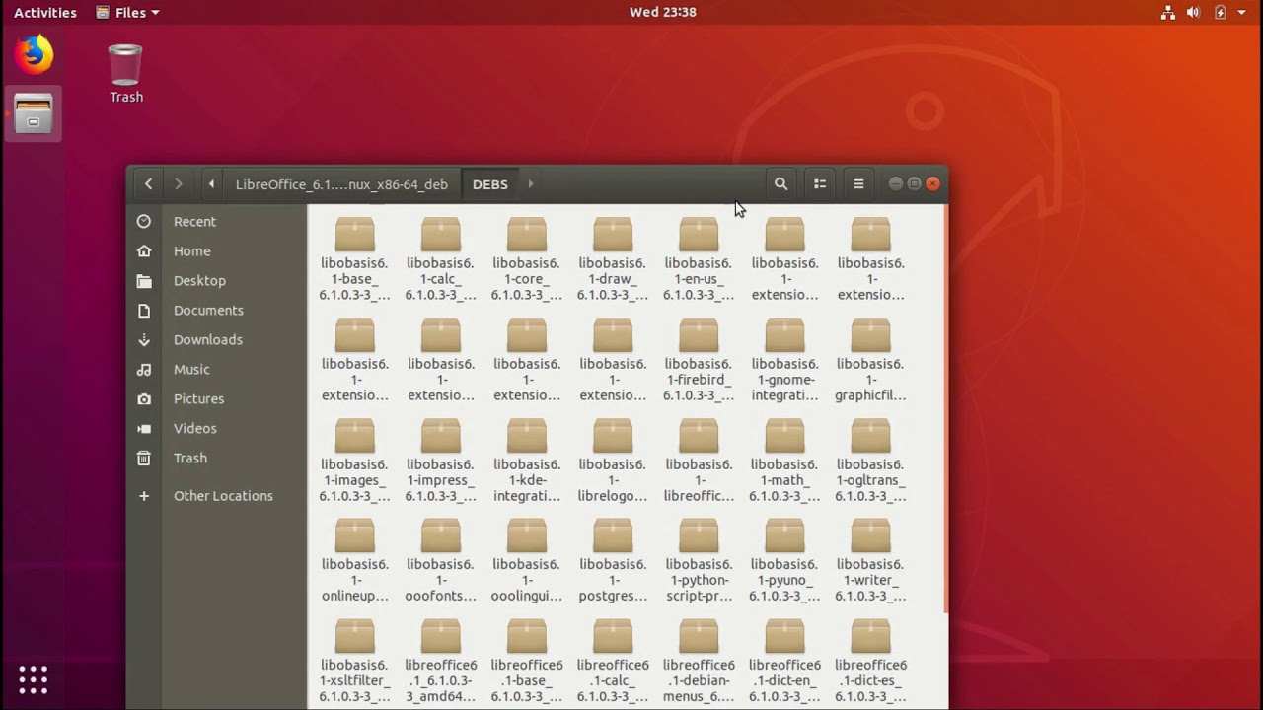
Task: Open the hamburger menu in Files header
Action: [x=858, y=184]
